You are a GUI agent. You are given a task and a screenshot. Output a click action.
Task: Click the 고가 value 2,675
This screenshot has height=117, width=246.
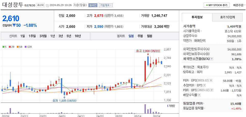coord(99,16)
